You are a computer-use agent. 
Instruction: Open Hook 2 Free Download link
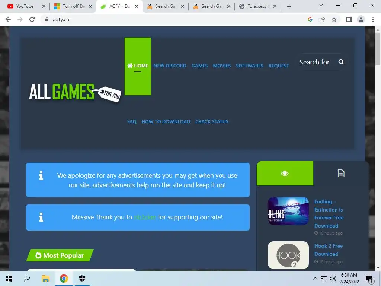329,250
